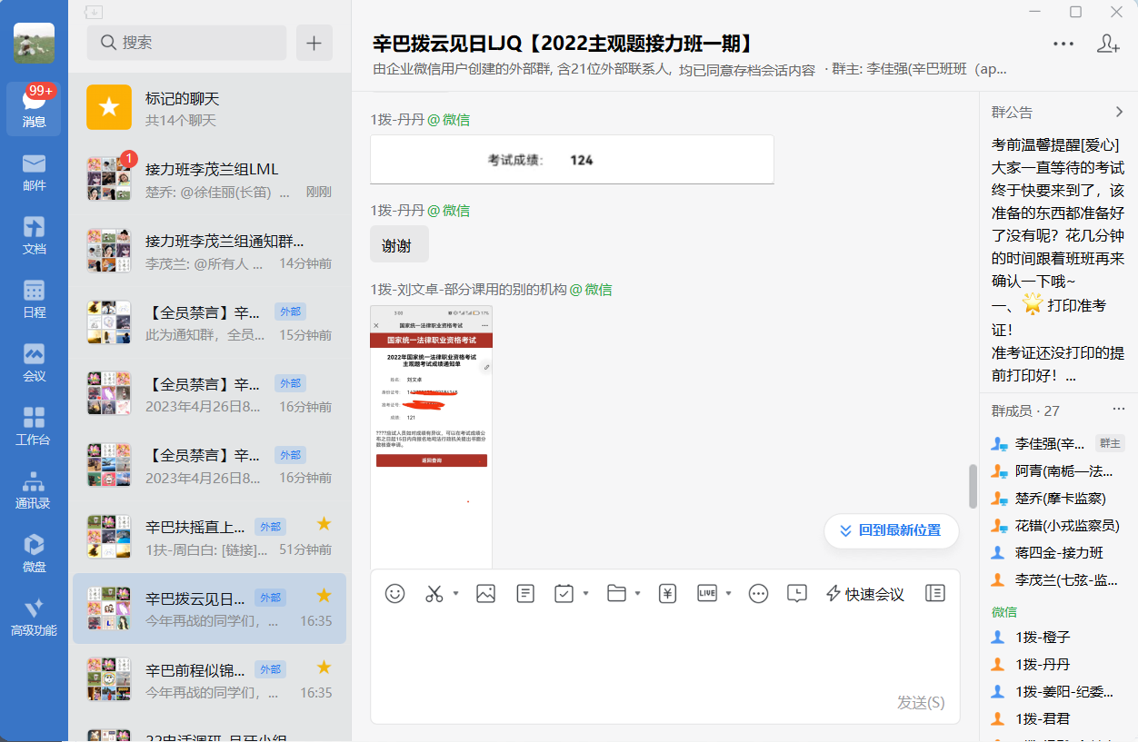Select member 李茂兰(七弦
Image resolution: width=1138 pixels, height=742 pixels.
[1058, 579]
